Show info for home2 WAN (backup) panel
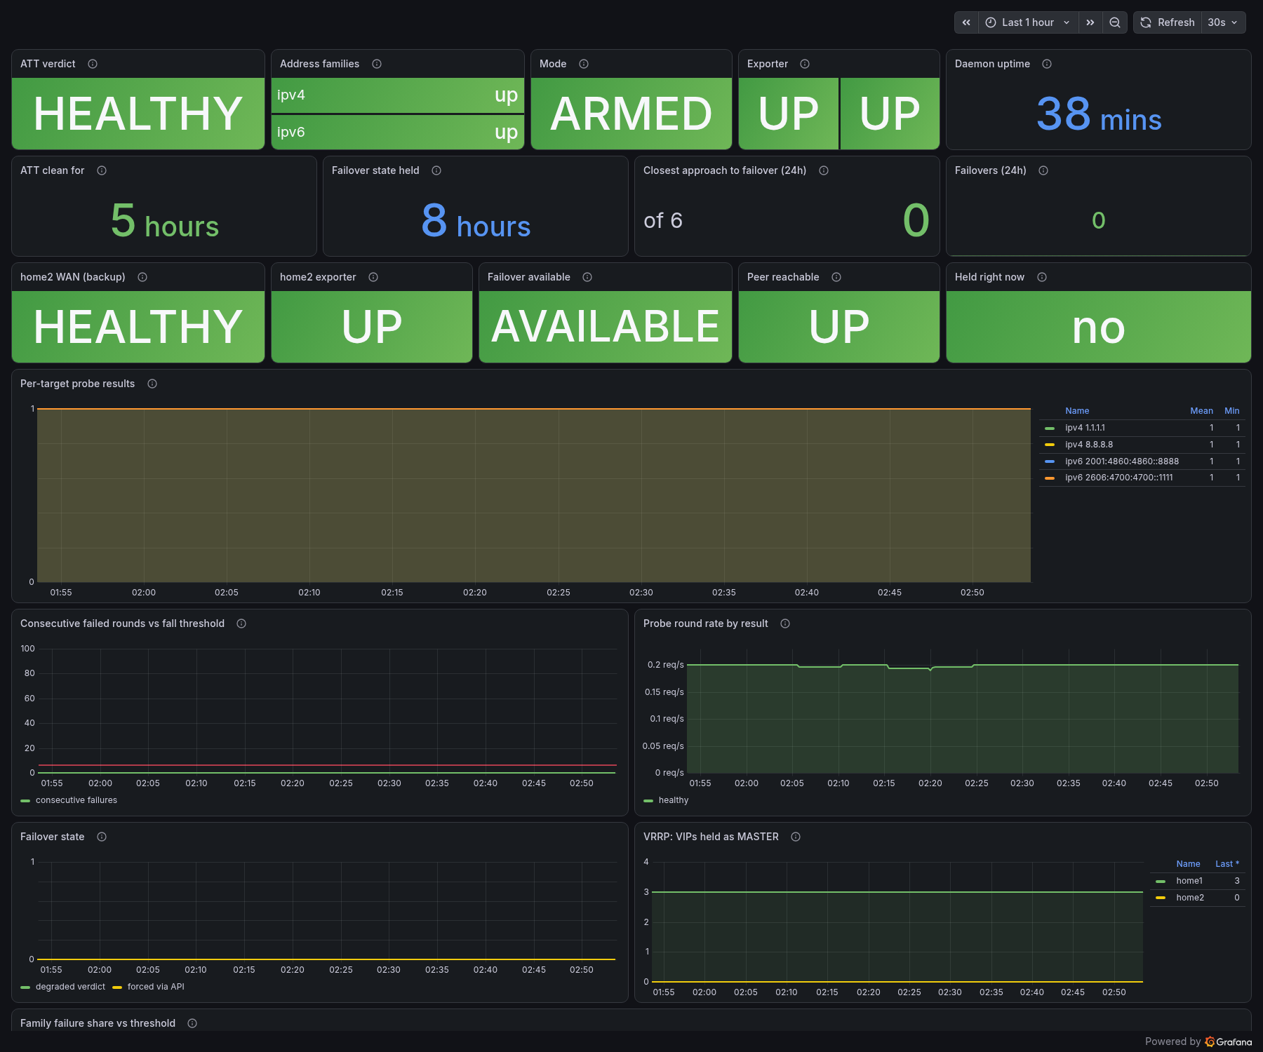 coord(142,277)
